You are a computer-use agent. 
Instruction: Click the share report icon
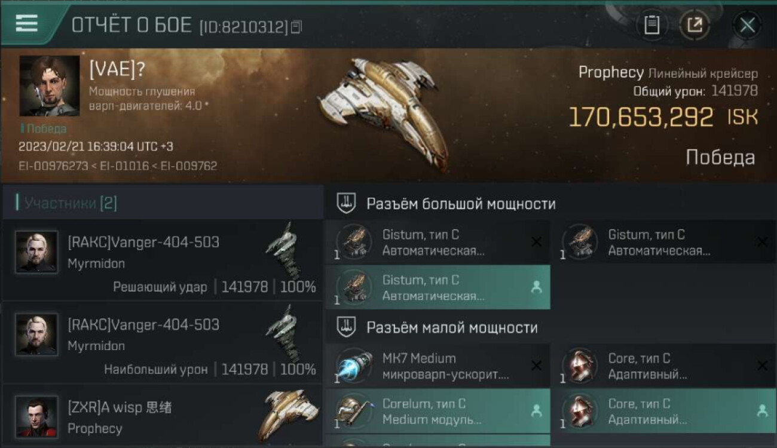(x=695, y=25)
